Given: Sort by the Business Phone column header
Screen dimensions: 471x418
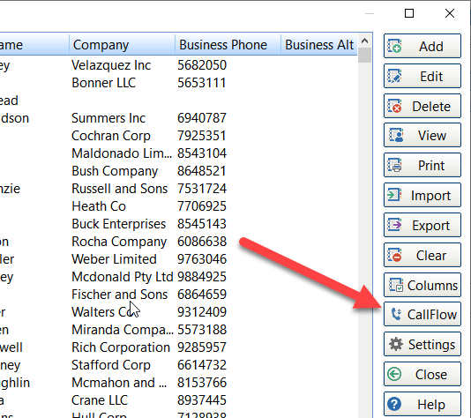Looking at the screenshot, I should [x=228, y=45].
